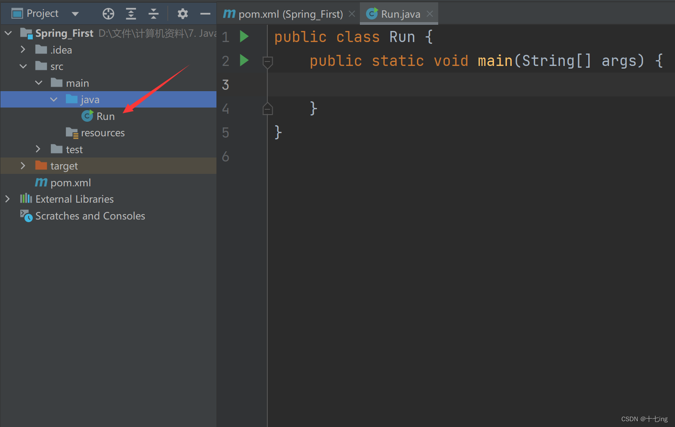Select the Run class icon in tree
The image size is (675, 427).
pyautogui.click(x=87, y=116)
